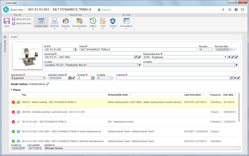This screenshot has width=249, height=156.
Task: Open the Operation started calendar picker
Action: [x=70, y=78]
